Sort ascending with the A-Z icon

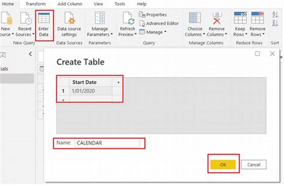[275, 15]
